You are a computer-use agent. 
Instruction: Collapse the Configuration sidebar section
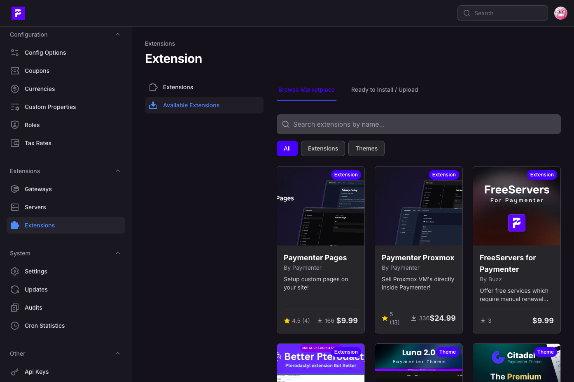[118, 35]
